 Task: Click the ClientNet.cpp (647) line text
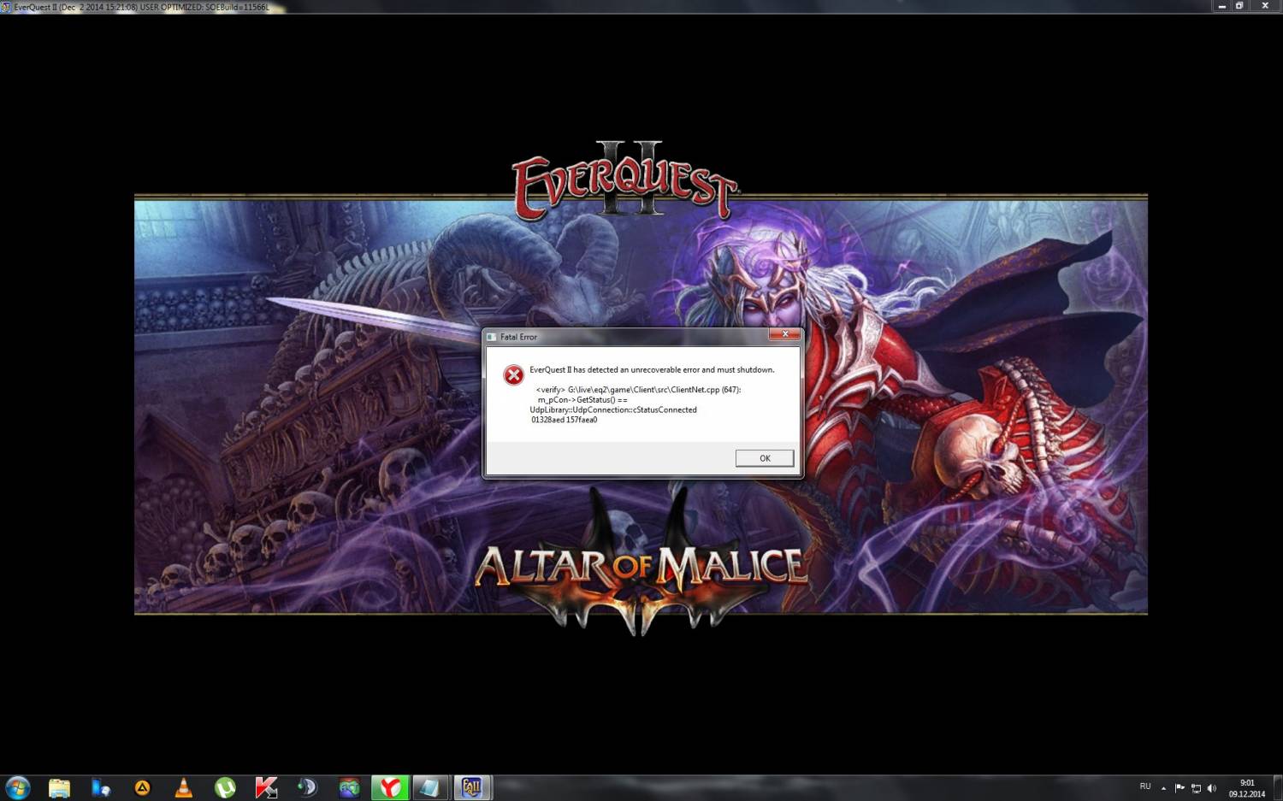[638, 390]
